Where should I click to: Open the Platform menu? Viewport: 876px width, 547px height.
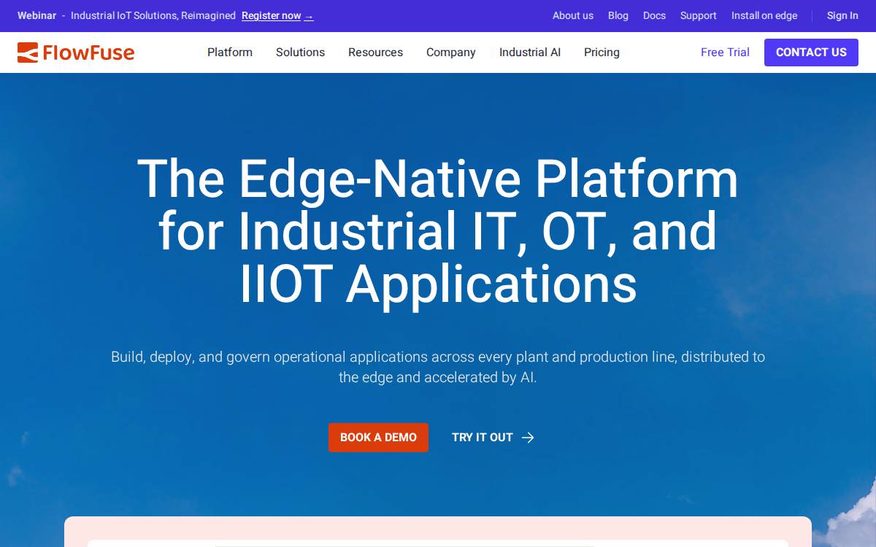[x=230, y=53]
